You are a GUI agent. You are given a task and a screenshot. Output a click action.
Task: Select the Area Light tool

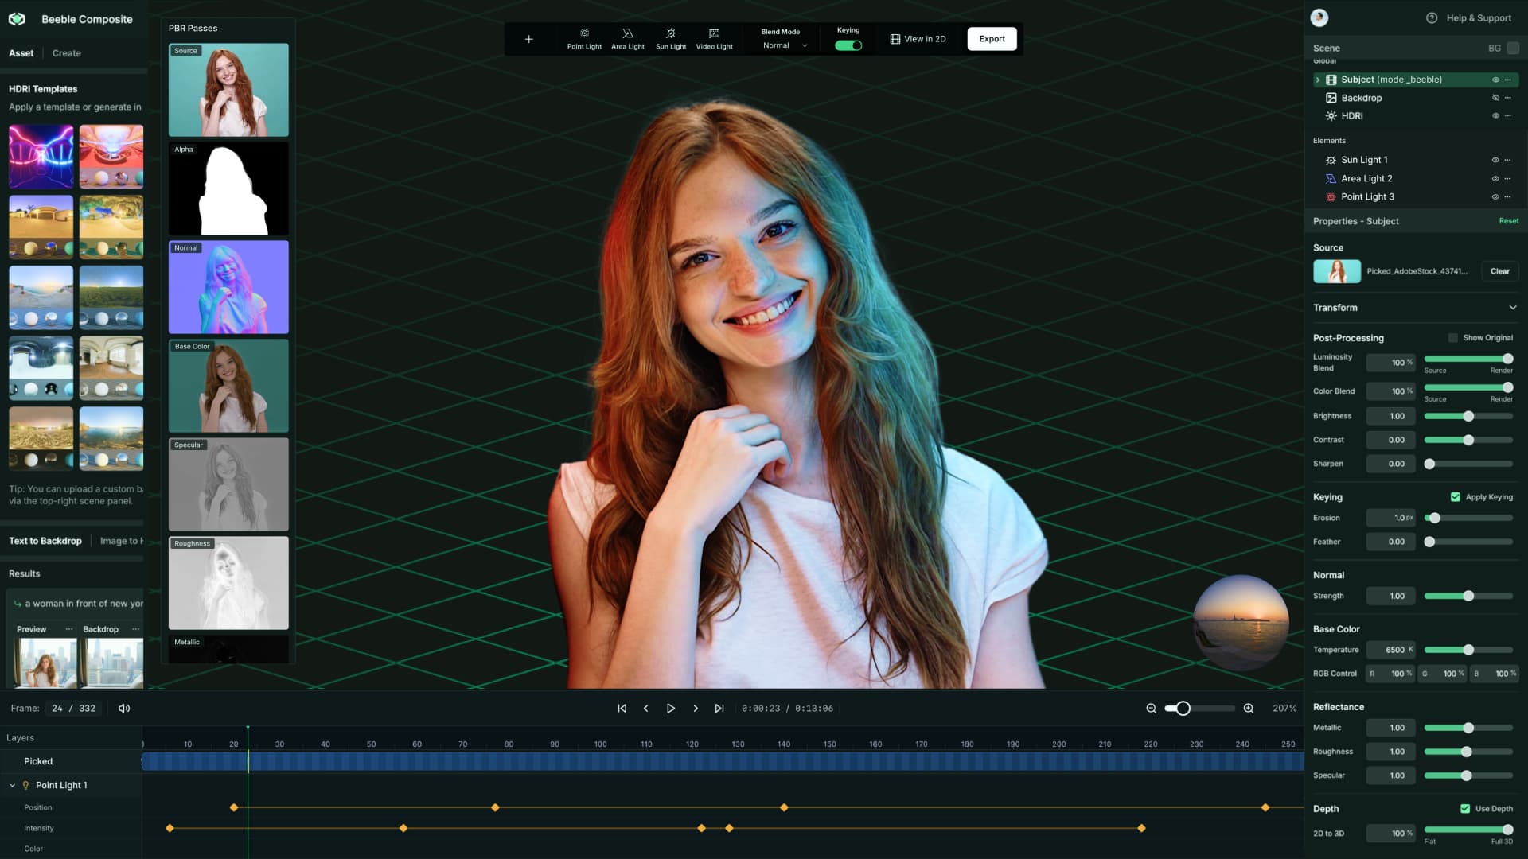pyautogui.click(x=627, y=38)
